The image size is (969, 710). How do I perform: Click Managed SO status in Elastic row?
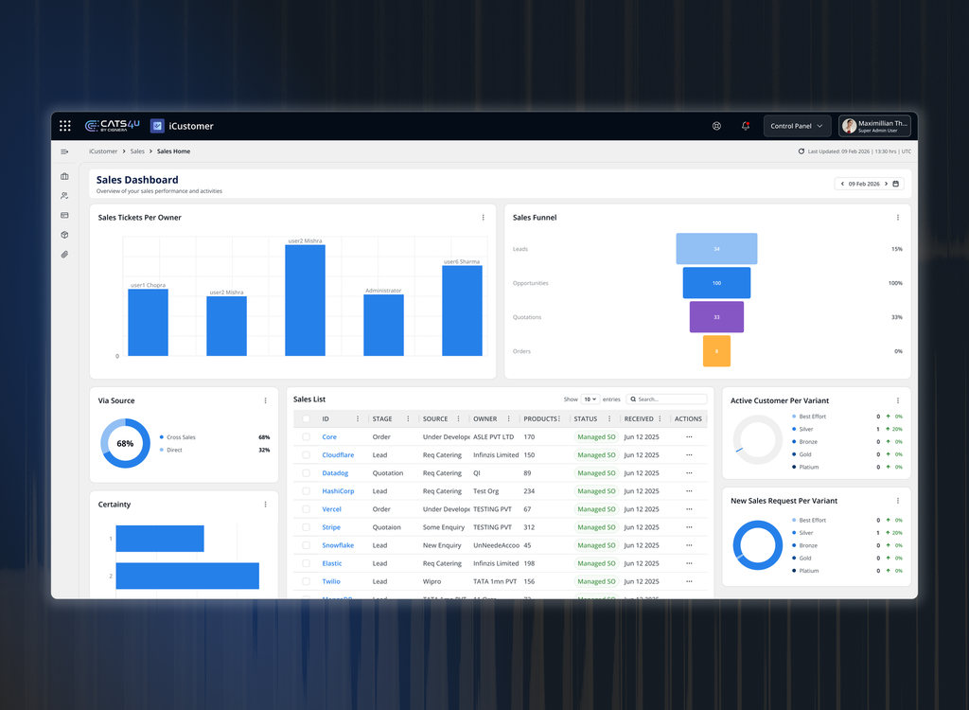tap(596, 563)
